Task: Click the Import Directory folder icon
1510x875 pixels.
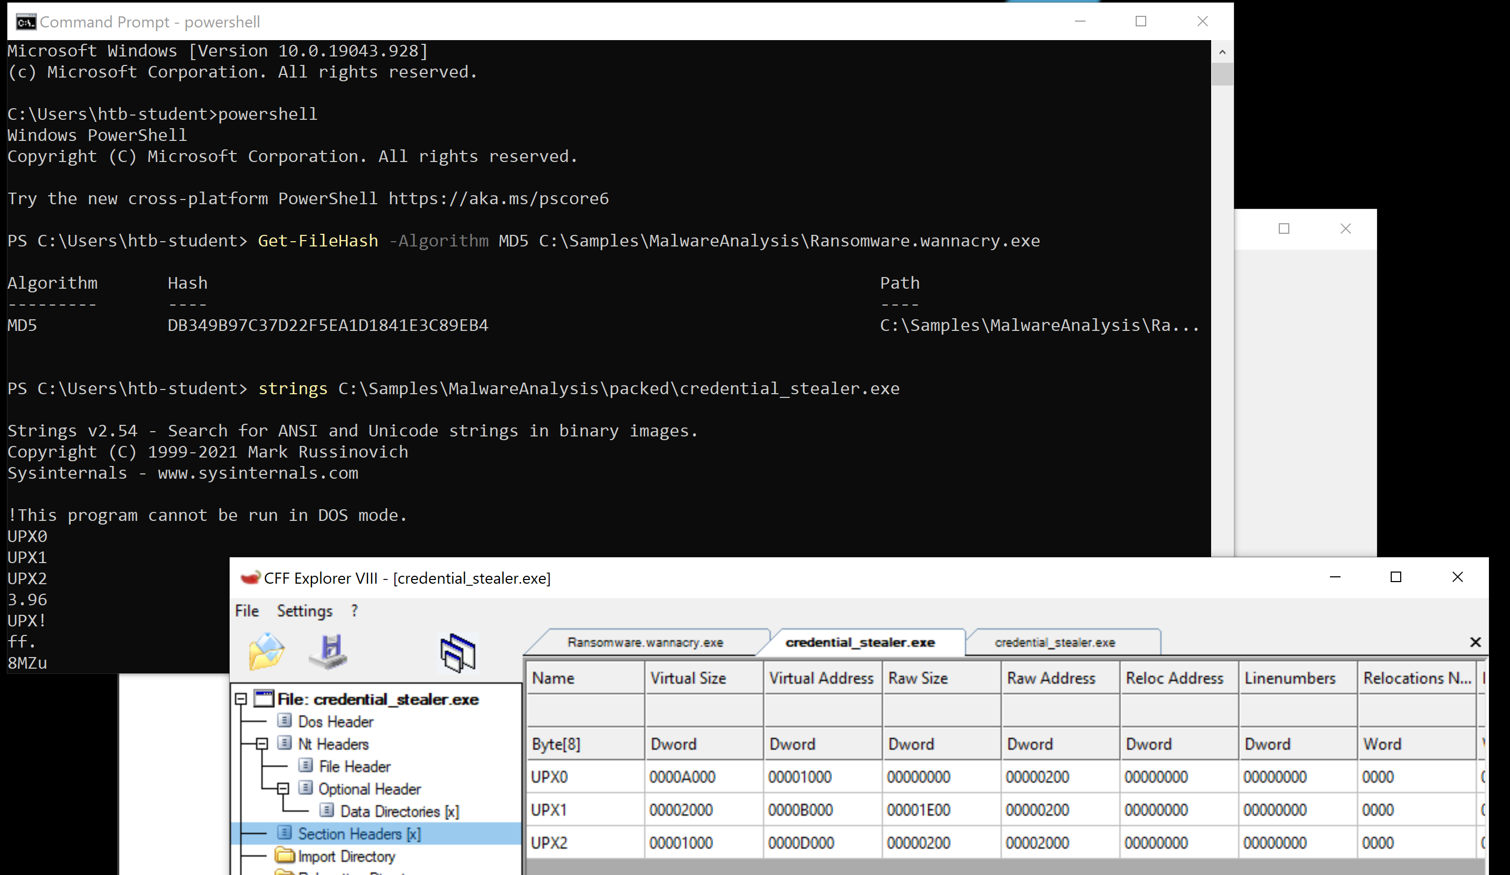Action: 285,855
